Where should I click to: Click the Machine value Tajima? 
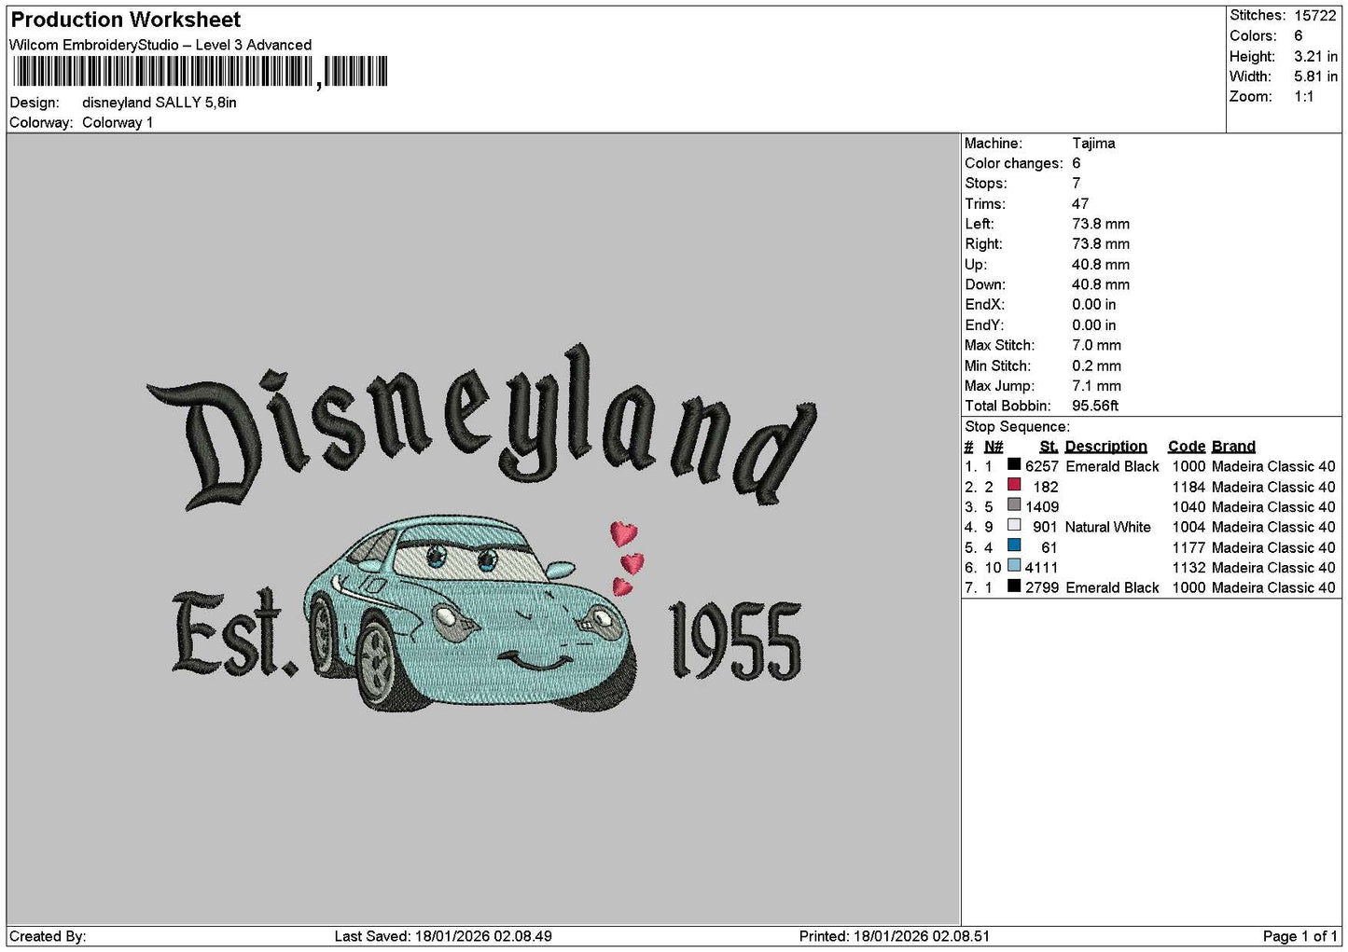click(1093, 144)
